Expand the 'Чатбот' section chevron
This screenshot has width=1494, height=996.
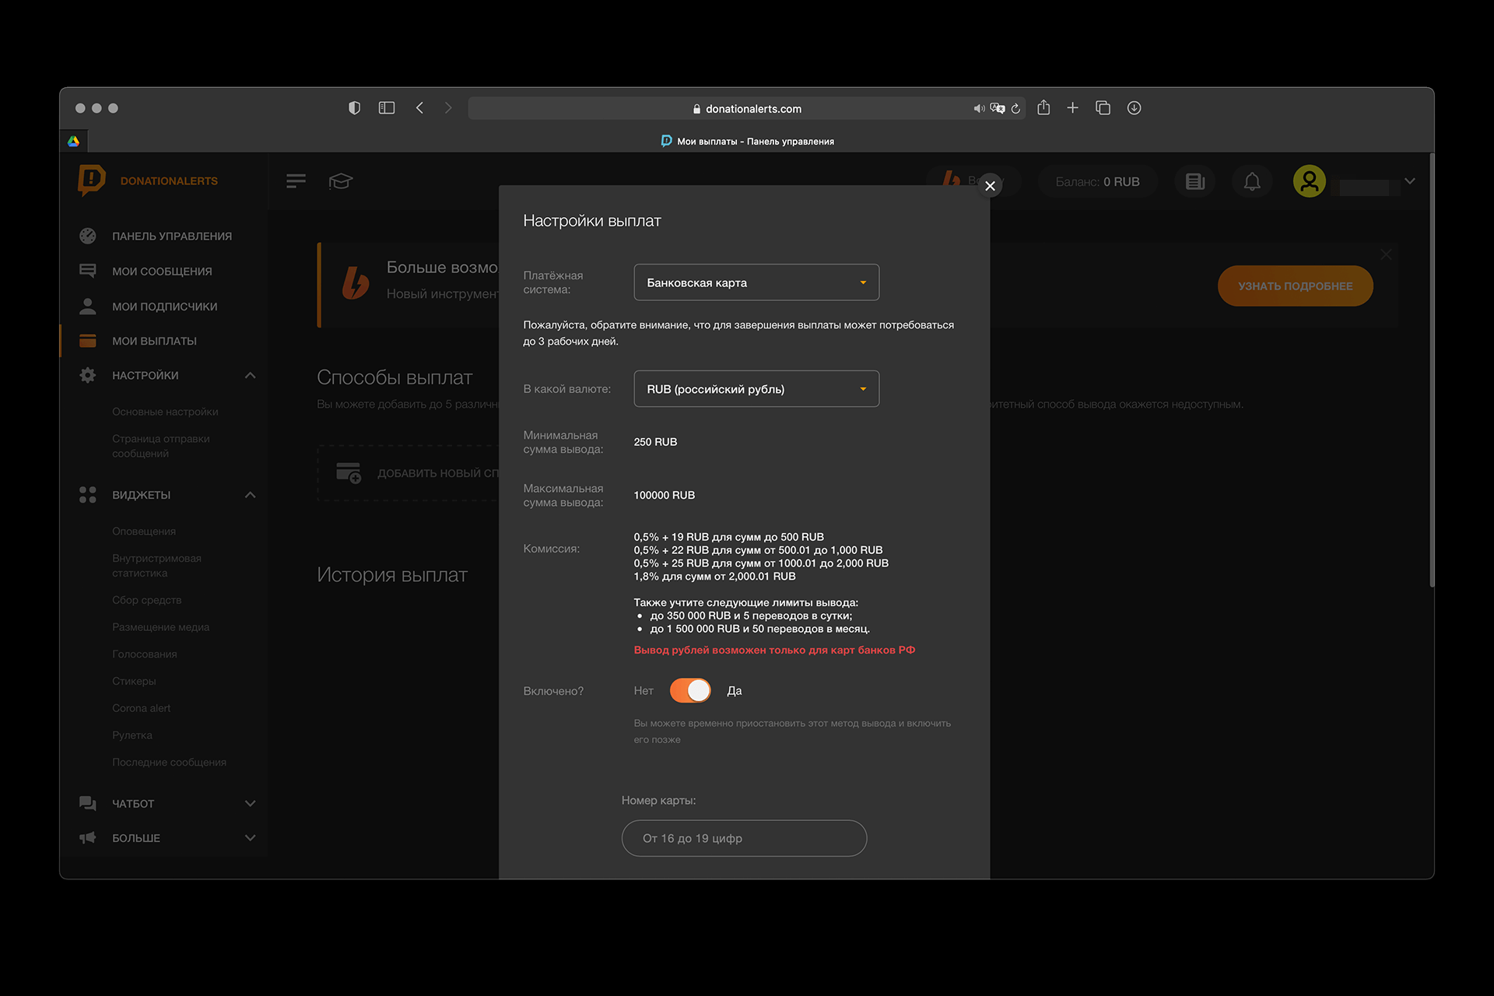(250, 803)
